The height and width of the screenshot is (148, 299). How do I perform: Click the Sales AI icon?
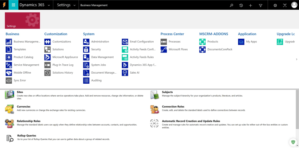click(x=125, y=73)
